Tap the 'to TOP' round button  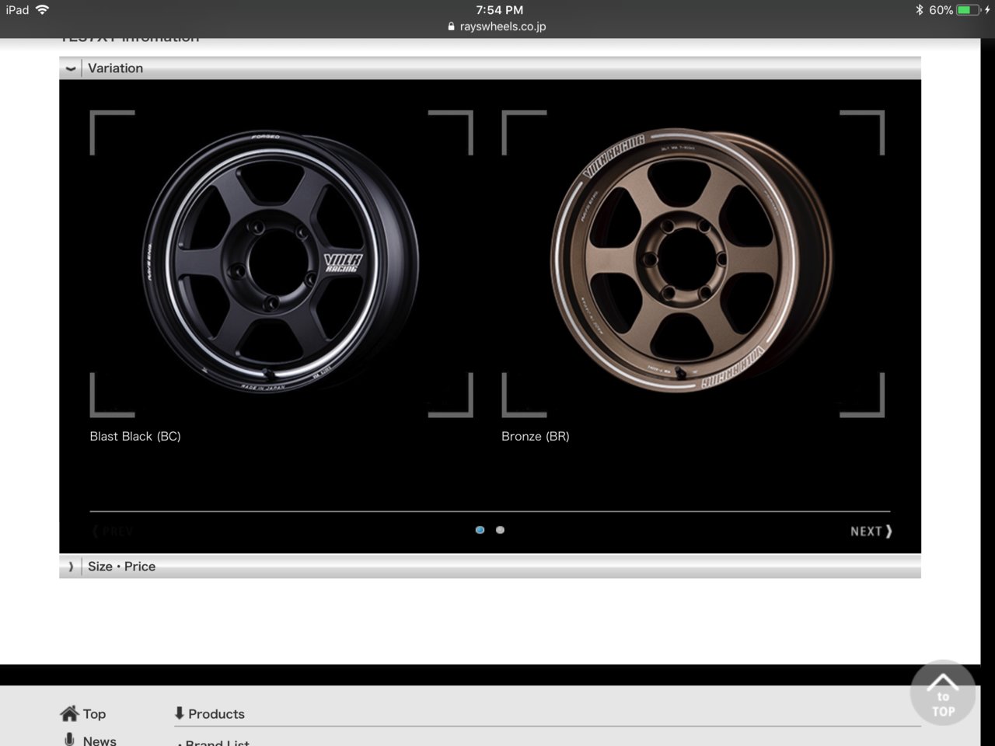(x=943, y=692)
